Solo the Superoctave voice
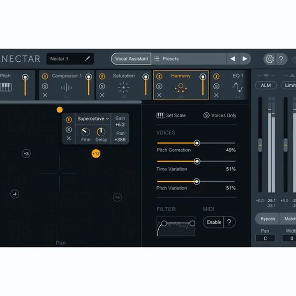 point(69,129)
